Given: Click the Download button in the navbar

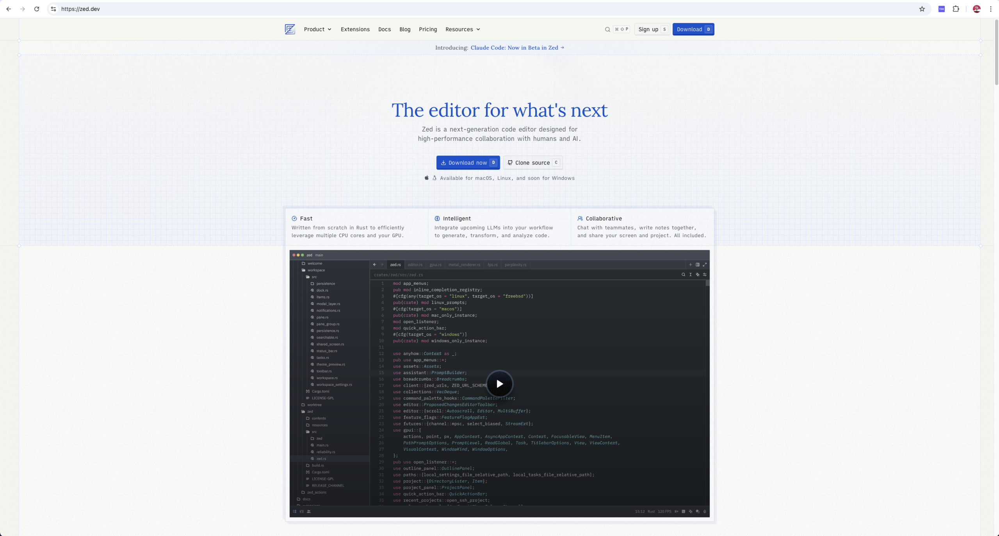Looking at the screenshot, I should click(693, 29).
